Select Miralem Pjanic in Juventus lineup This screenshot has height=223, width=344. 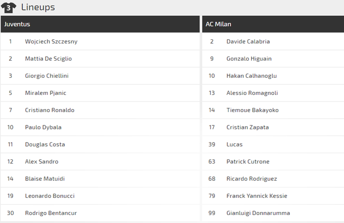tap(45, 93)
